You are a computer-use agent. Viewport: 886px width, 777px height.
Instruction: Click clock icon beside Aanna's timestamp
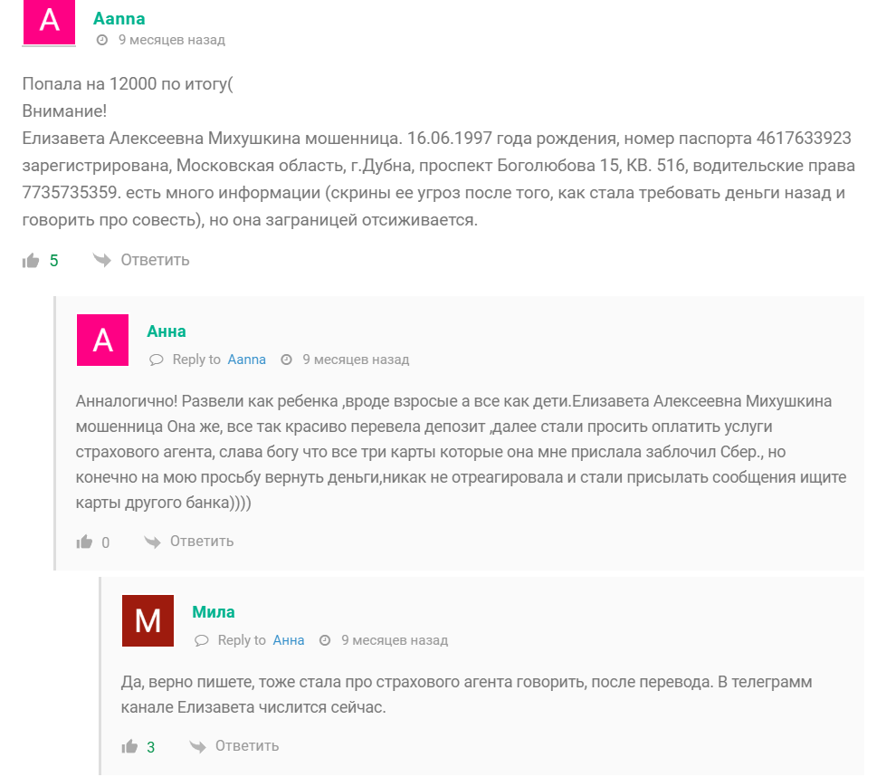102,40
